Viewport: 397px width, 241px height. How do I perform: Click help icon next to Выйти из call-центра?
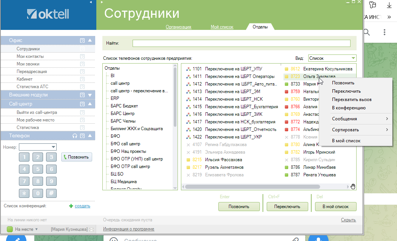pos(82,112)
